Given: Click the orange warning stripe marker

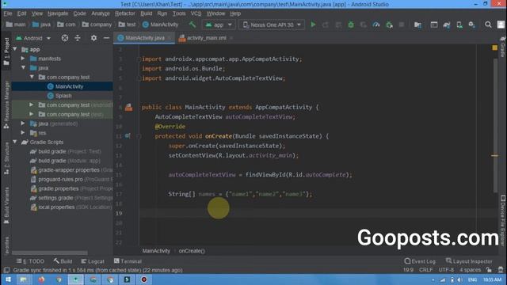Looking at the screenshot, I should click(x=494, y=156).
